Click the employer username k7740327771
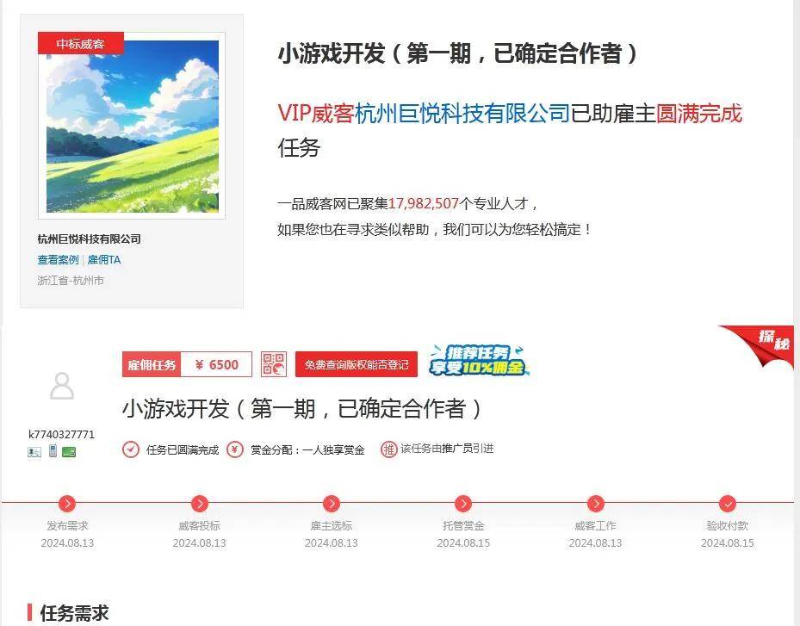The width and height of the screenshot is (800, 626). click(61, 434)
